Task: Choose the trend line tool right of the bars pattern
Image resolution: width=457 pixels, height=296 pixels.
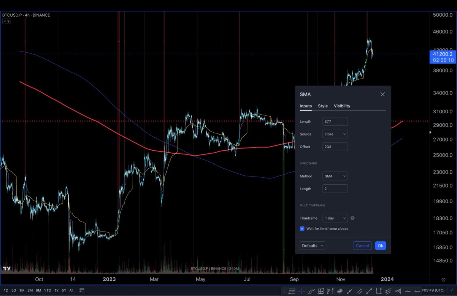Action: tap(350, 291)
